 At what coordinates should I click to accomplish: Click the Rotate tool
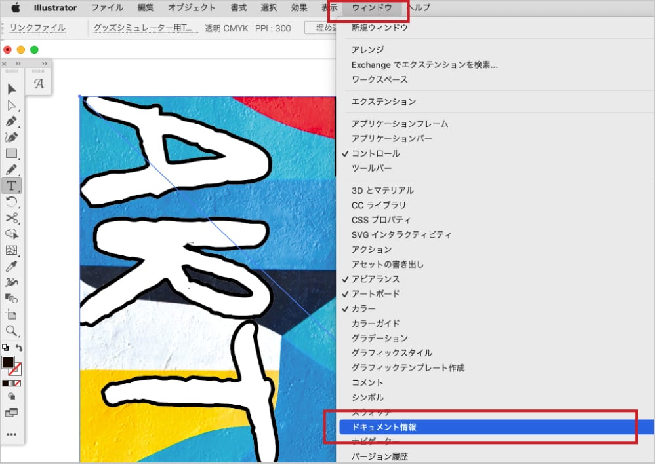[x=11, y=202]
